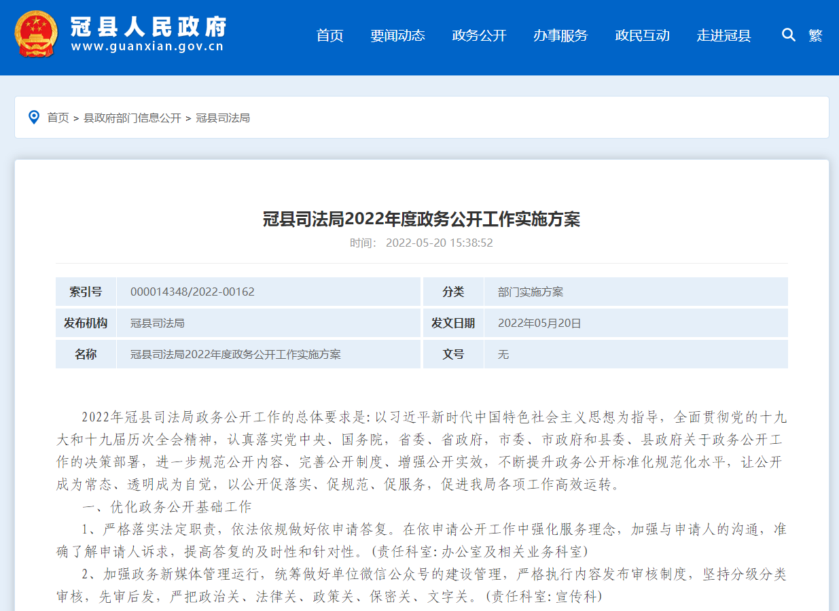Switch to traditional Chinese via 繁
Viewport: 839px width, 611px height.
click(x=815, y=35)
